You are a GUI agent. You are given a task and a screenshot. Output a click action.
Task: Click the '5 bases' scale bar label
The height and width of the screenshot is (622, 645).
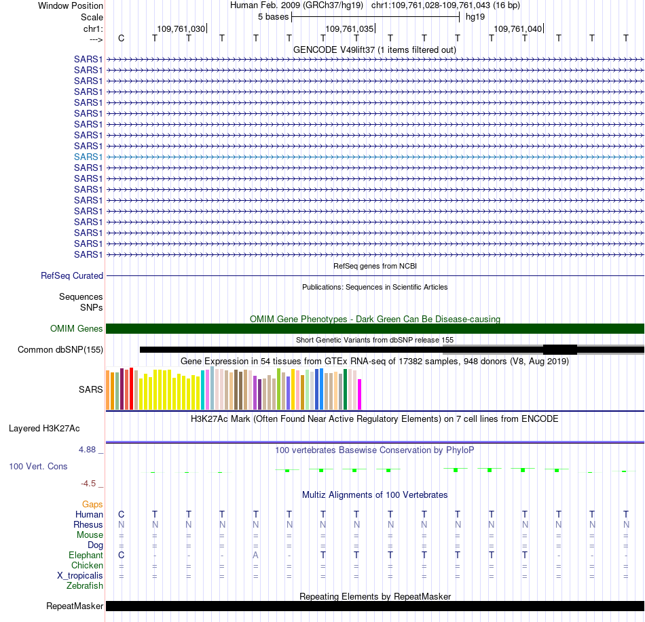[273, 17]
